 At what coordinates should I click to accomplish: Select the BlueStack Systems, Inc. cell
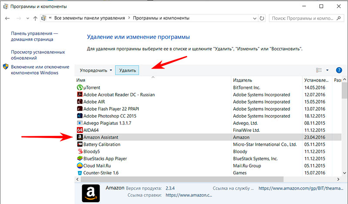(255, 158)
